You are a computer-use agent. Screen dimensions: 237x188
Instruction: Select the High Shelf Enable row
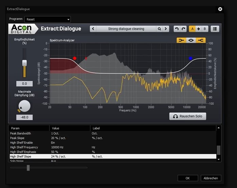click(113, 143)
